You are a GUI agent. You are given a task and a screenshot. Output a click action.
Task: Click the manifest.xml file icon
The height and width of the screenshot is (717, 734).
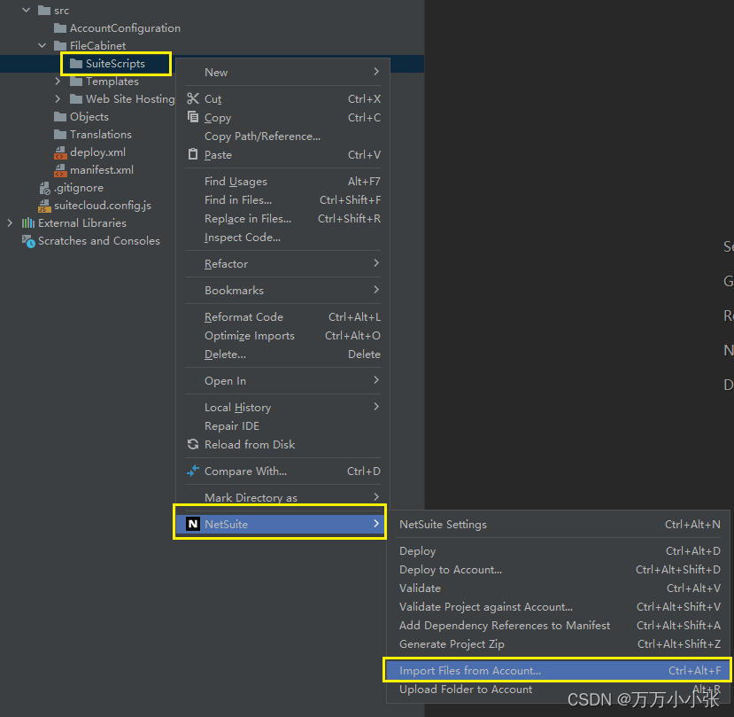(x=60, y=170)
